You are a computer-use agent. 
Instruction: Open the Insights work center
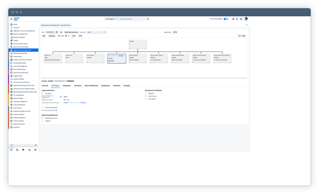[x=16, y=40]
